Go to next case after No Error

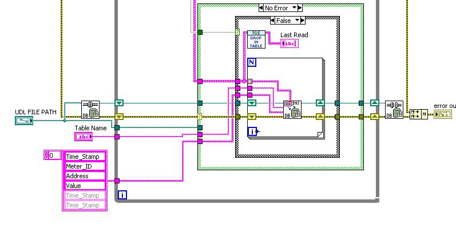click(x=300, y=8)
